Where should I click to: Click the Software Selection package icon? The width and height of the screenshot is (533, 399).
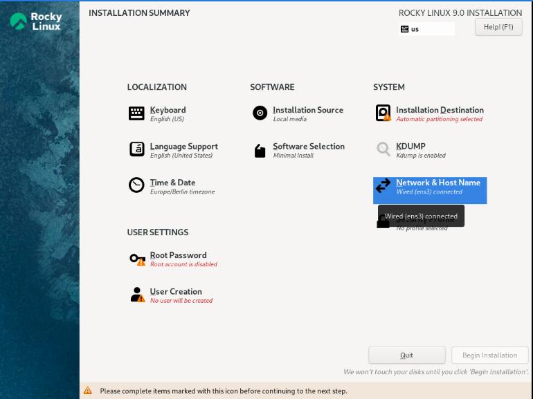[260, 151]
